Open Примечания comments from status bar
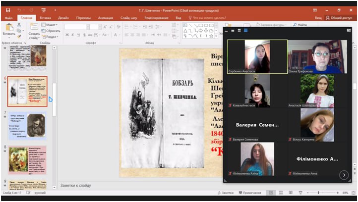The height and width of the screenshot is (202, 358). pos(251,193)
